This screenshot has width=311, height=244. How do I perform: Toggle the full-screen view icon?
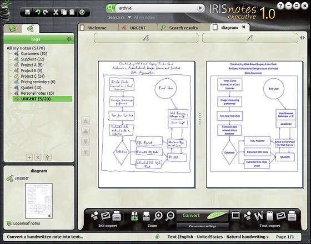(235, 216)
